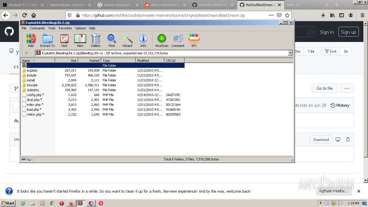Select the parent folder '..' row
Viewport: 368px width, 207px height.
[x=102, y=66]
